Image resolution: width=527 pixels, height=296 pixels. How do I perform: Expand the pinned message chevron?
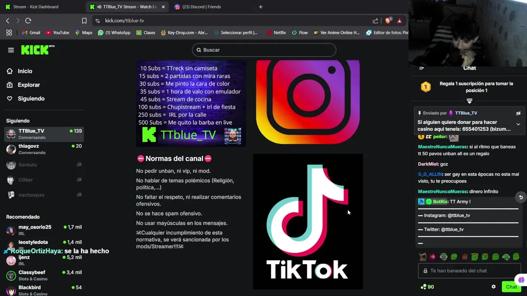click(x=518, y=124)
